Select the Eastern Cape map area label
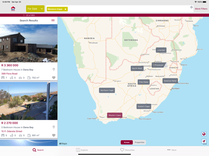The height and width of the screenshot is (156, 209). [144, 106]
